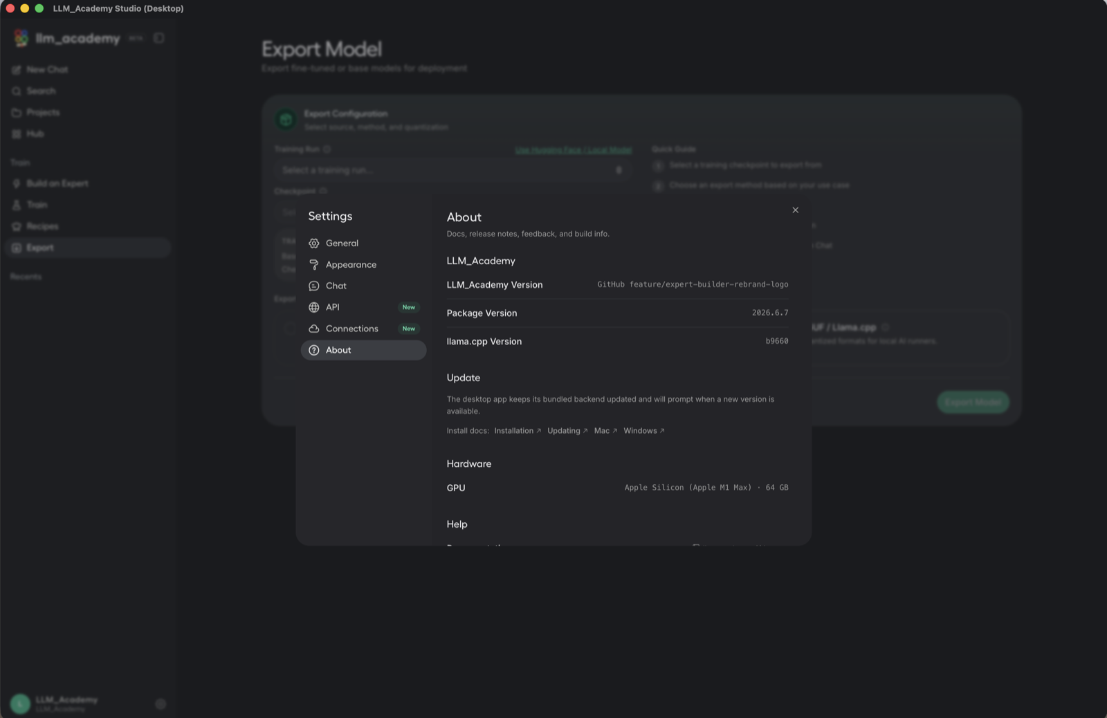Screen dimensions: 1107x718
Task: Click the package version value '2026.6.7'
Action: pos(770,313)
